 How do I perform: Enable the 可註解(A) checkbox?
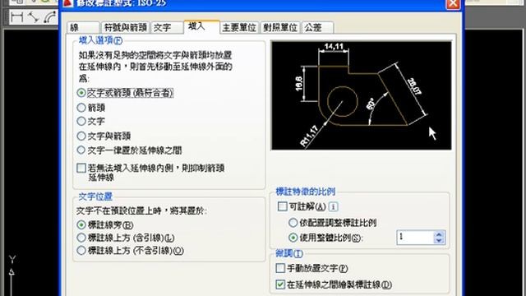pyautogui.click(x=283, y=206)
